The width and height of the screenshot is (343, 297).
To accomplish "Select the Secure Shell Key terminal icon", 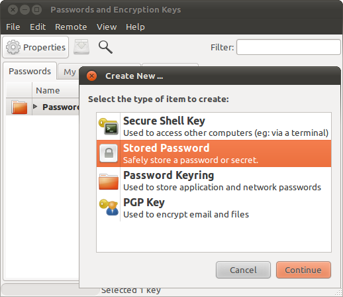I will pos(109,126).
